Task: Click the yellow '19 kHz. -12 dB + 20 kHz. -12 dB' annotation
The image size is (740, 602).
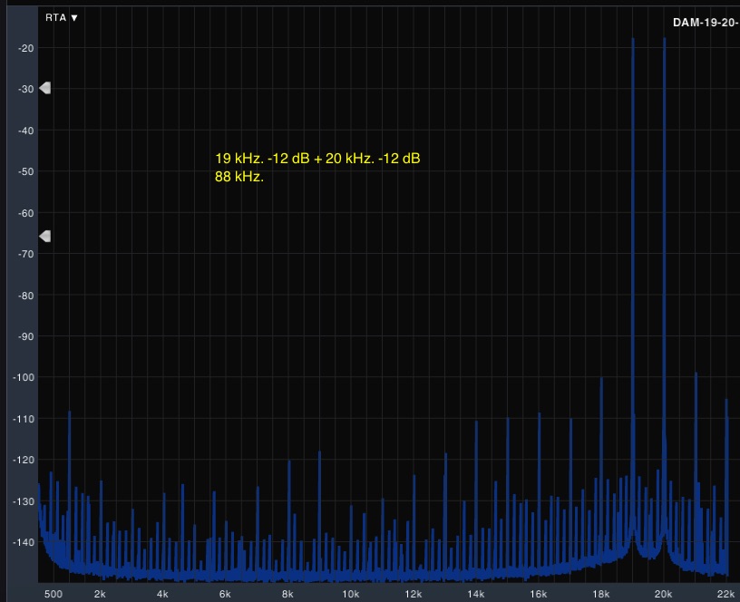Action: pyautogui.click(x=317, y=158)
